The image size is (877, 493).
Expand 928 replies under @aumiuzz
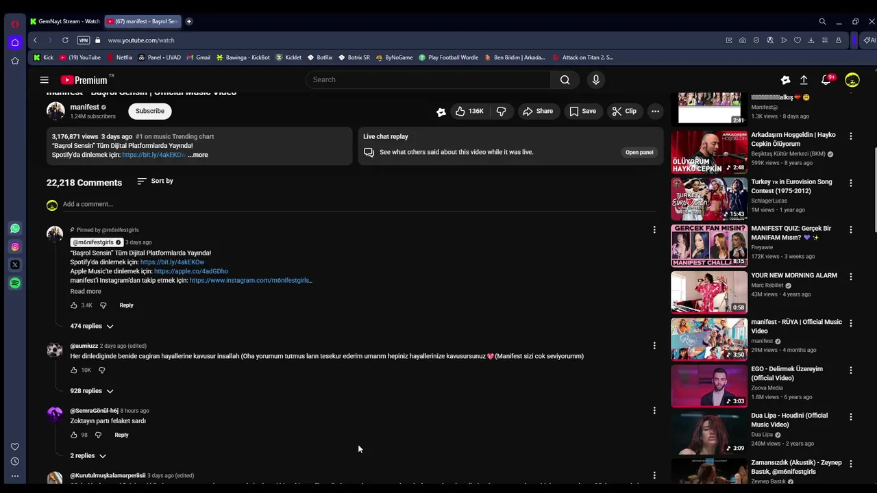pos(92,391)
